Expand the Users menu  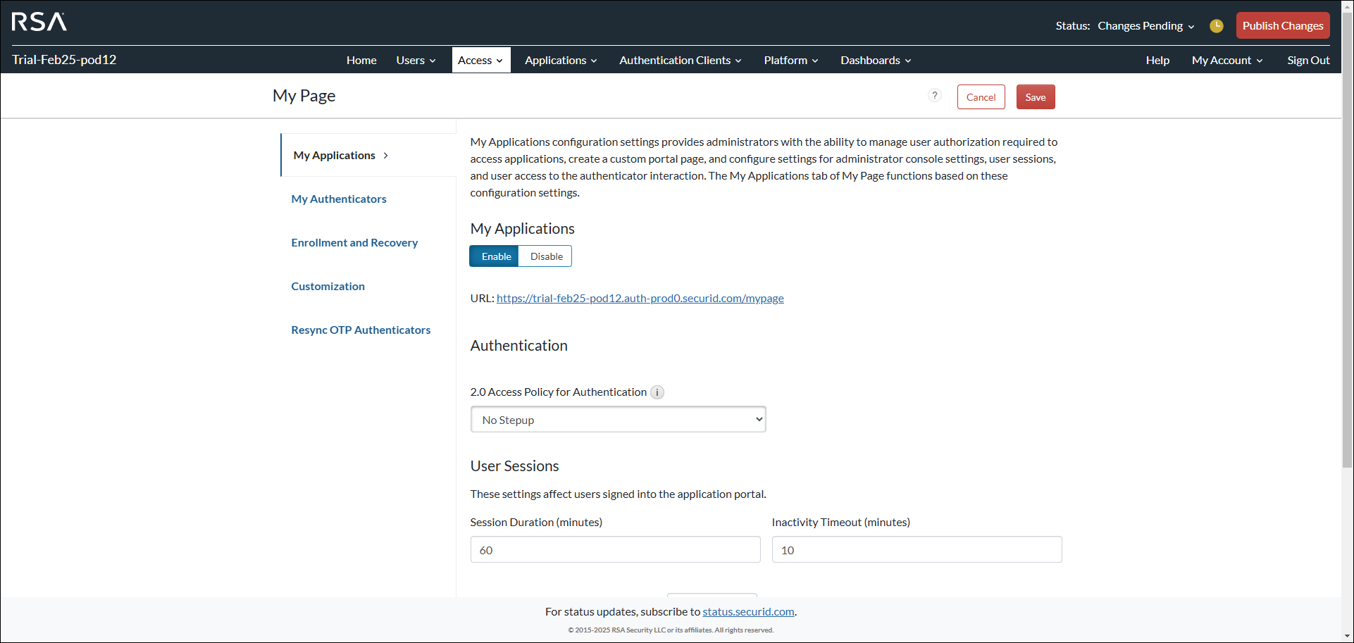point(416,61)
